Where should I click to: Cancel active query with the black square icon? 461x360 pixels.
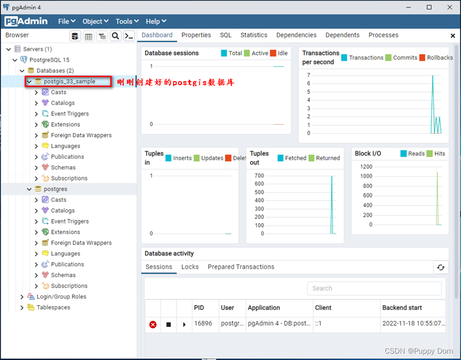(x=168, y=324)
